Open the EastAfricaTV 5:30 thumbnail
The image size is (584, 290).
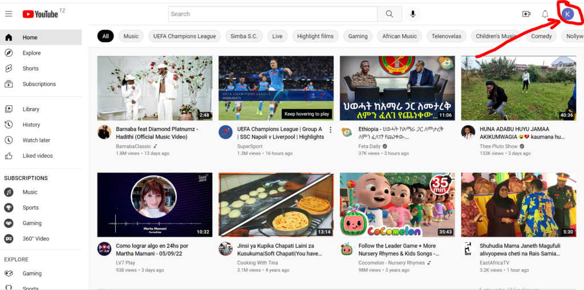[x=519, y=205]
